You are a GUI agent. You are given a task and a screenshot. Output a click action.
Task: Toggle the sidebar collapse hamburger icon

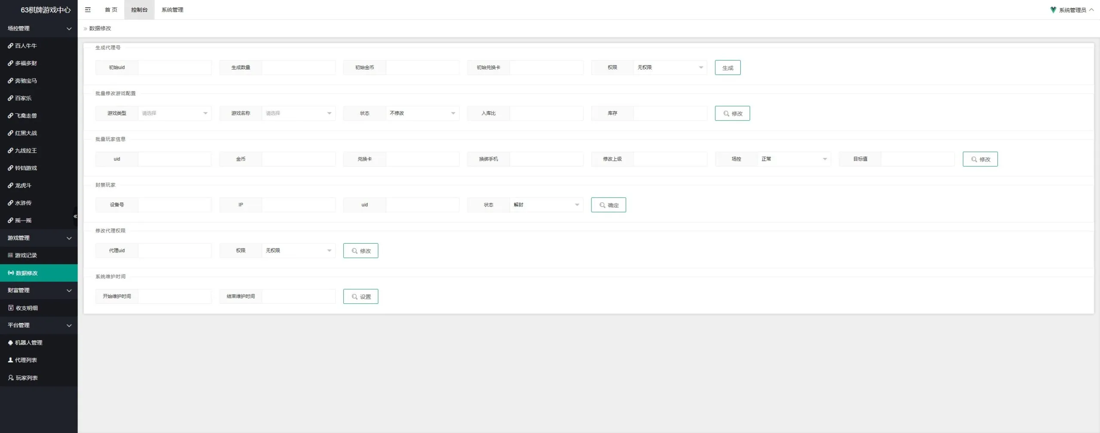click(88, 9)
